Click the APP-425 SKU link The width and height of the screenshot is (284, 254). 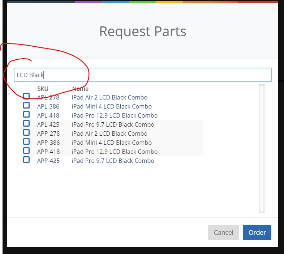[48, 161]
